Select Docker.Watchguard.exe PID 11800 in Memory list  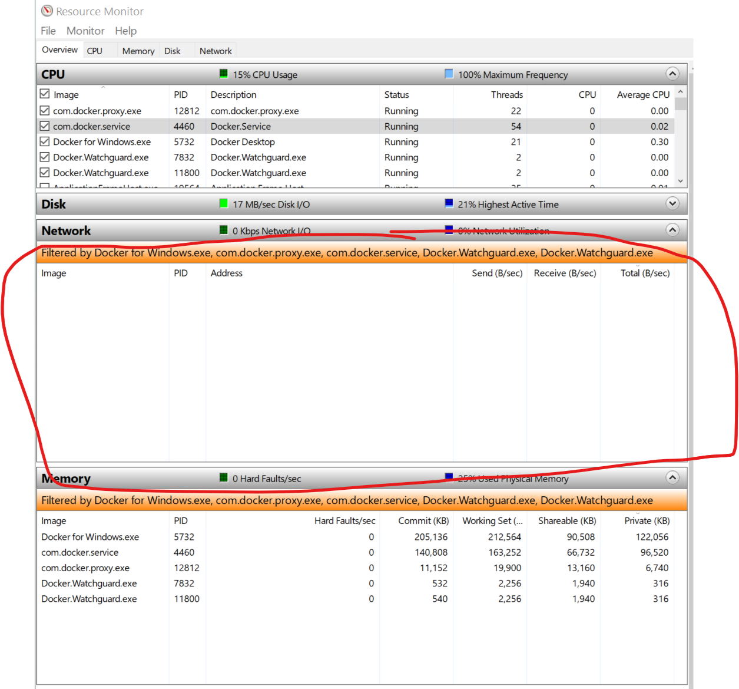[x=356, y=598]
